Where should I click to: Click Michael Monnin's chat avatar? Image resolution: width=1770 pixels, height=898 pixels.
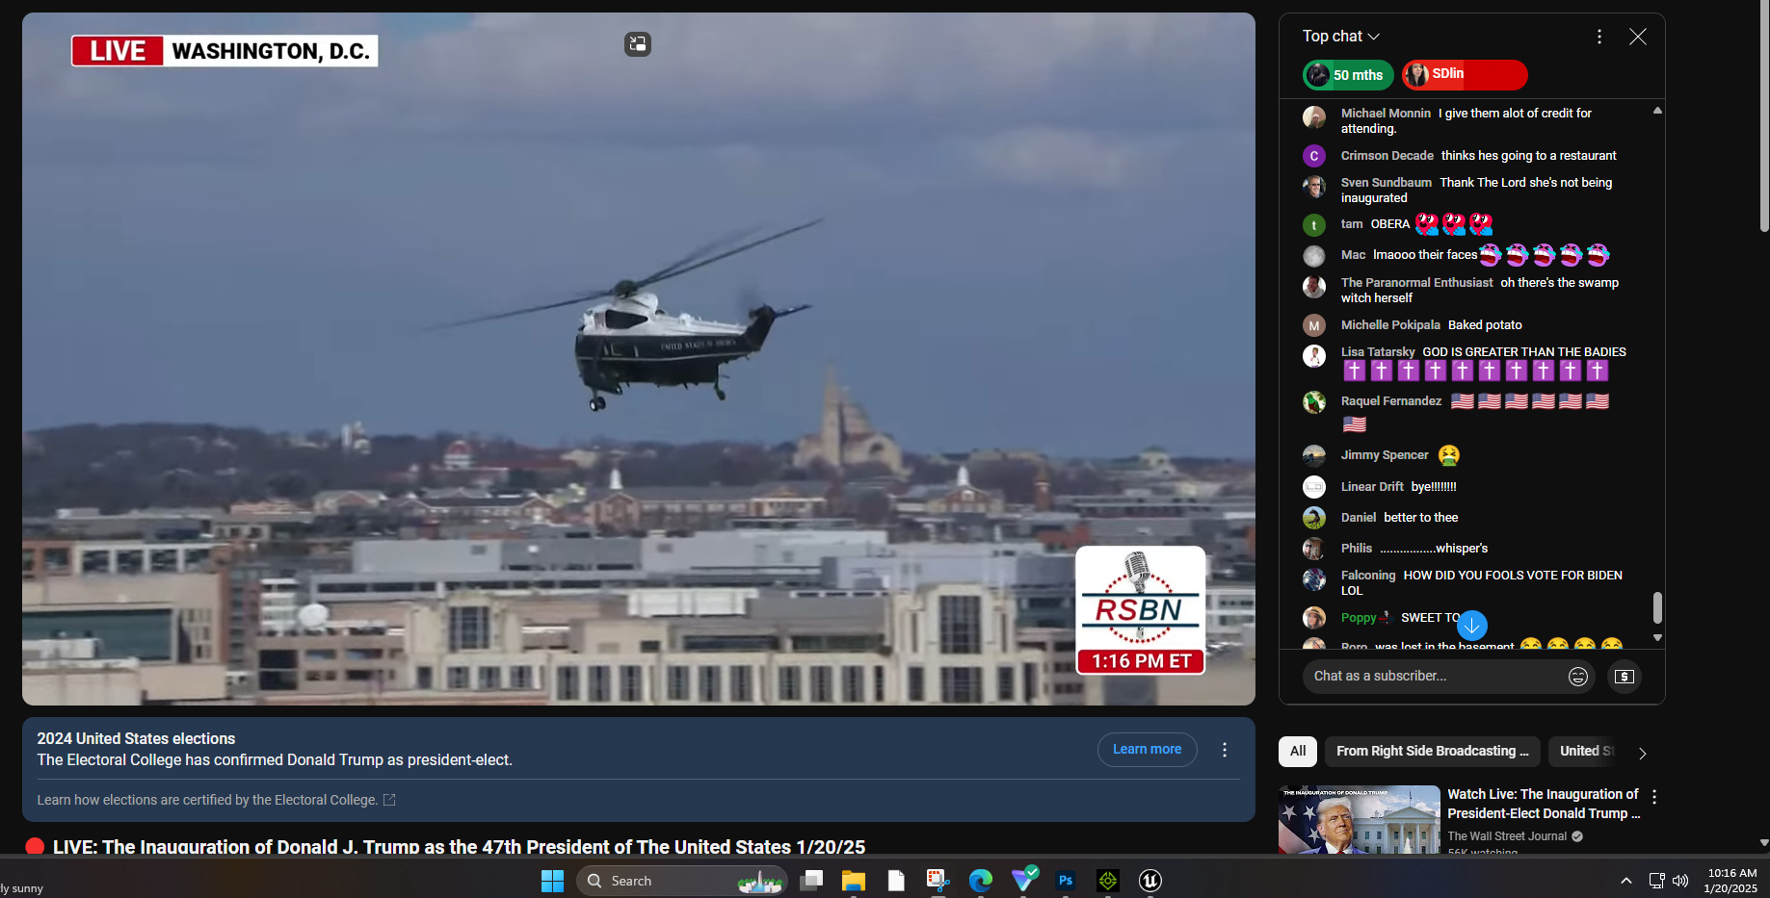click(x=1314, y=117)
